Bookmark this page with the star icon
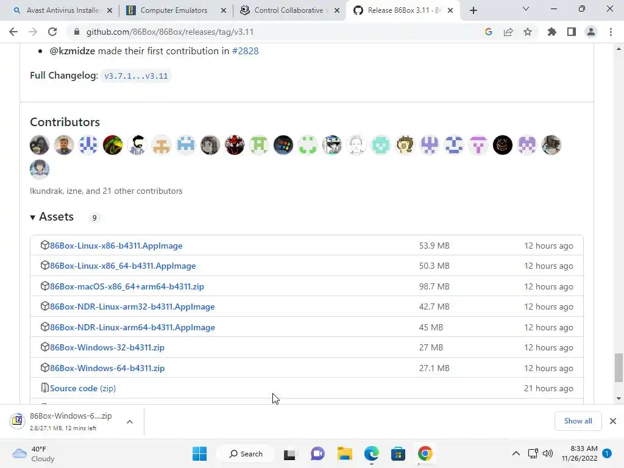This screenshot has width=624, height=468. pyautogui.click(x=528, y=32)
